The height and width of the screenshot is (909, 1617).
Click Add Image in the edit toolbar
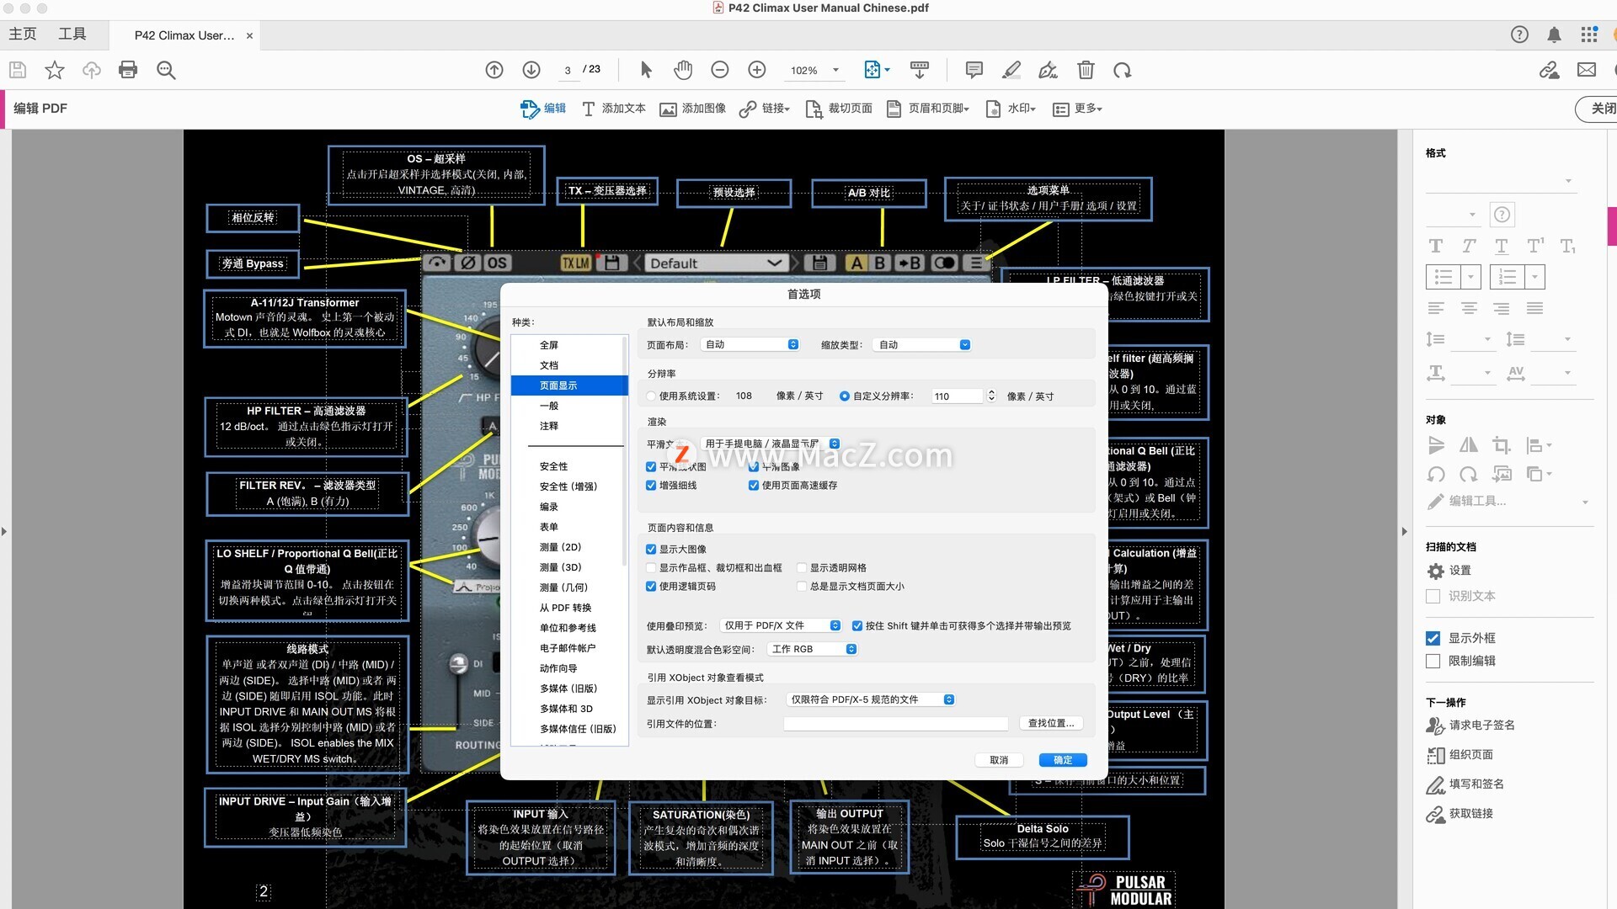tap(692, 109)
